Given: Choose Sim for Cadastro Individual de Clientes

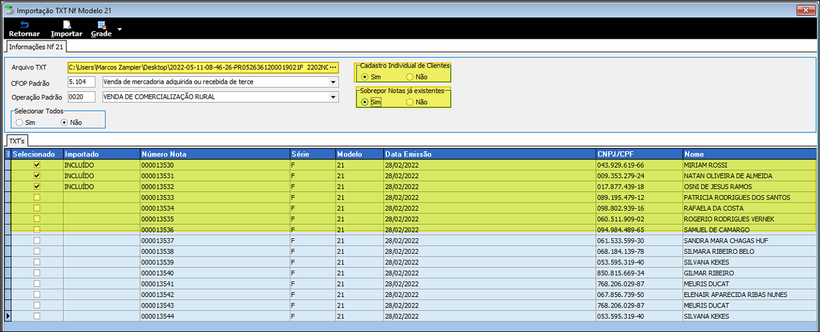Looking at the screenshot, I should pos(365,76).
